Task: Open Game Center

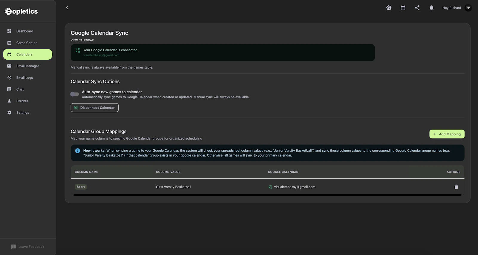Action: tap(27, 43)
